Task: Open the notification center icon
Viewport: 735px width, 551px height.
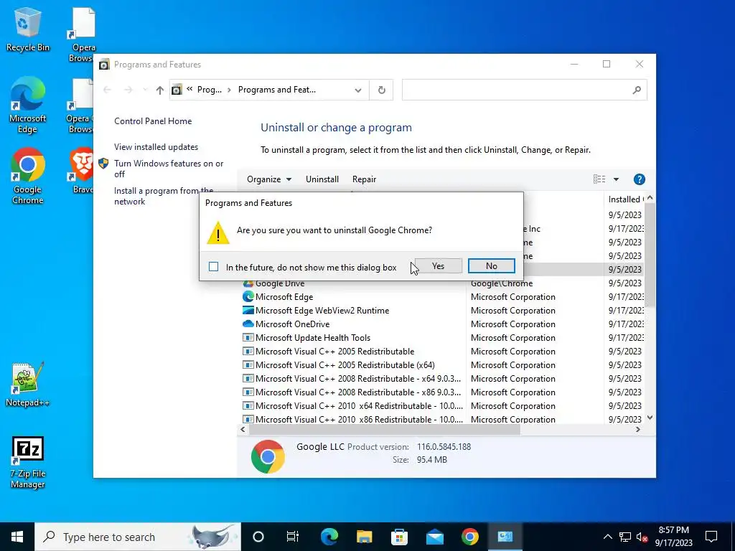Action: (x=711, y=537)
